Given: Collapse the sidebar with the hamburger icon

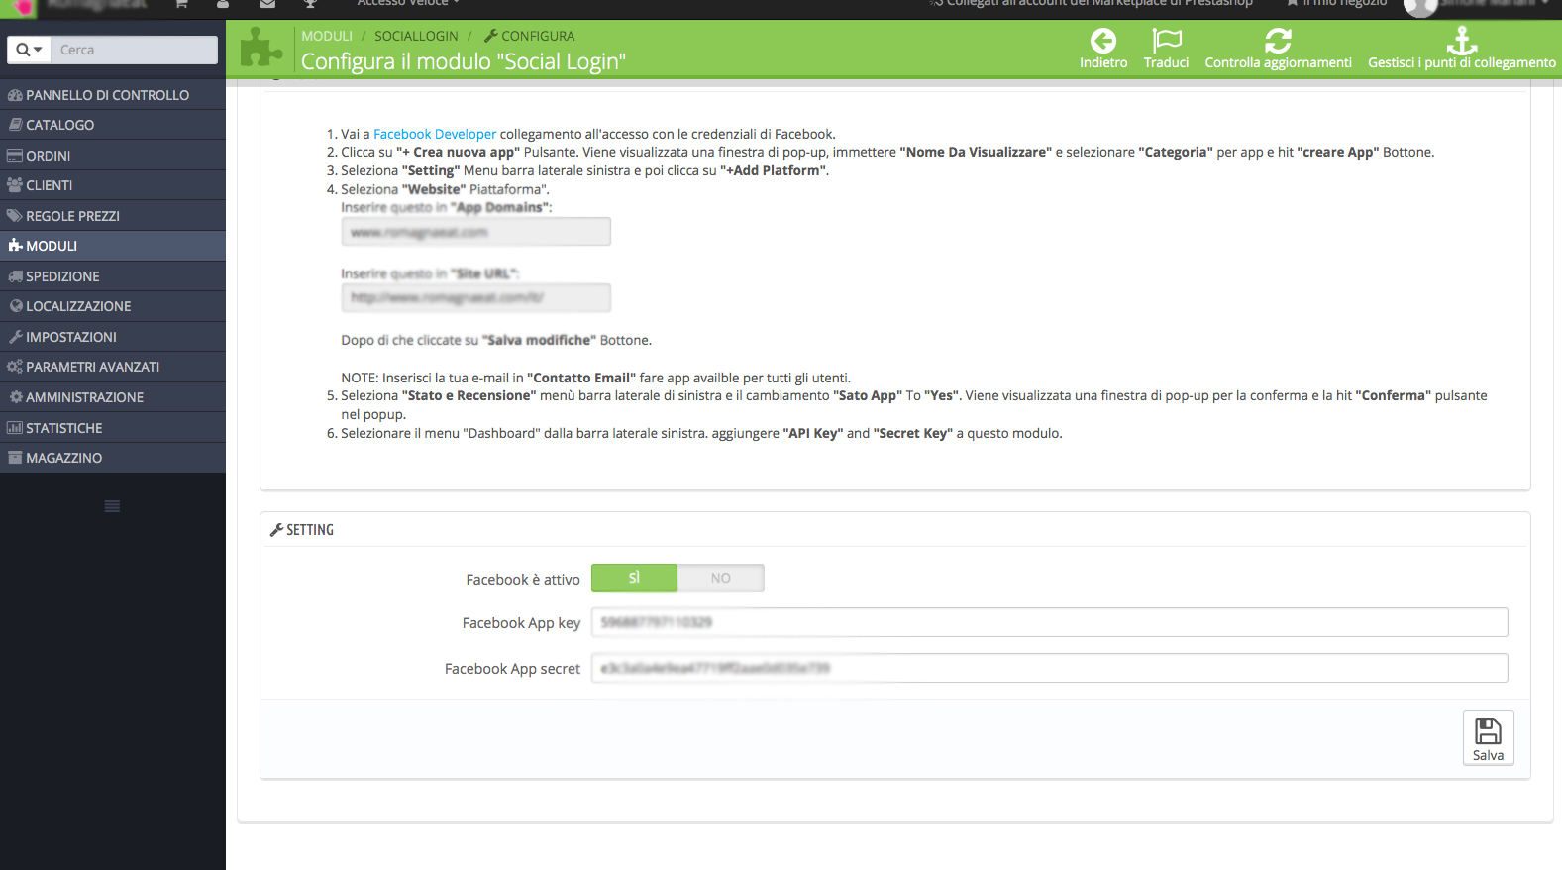Looking at the screenshot, I should (113, 506).
